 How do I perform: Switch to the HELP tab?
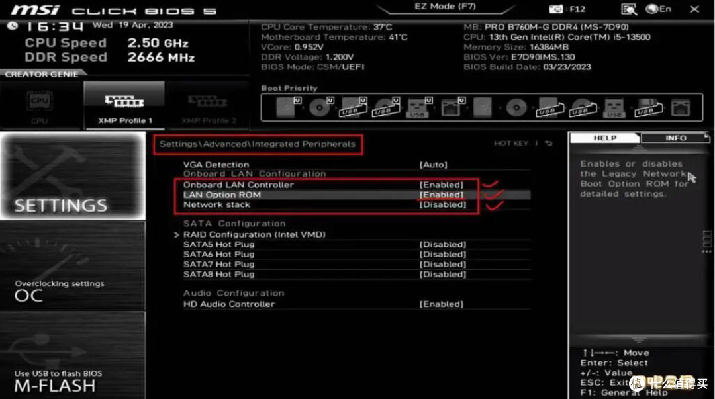[605, 138]
